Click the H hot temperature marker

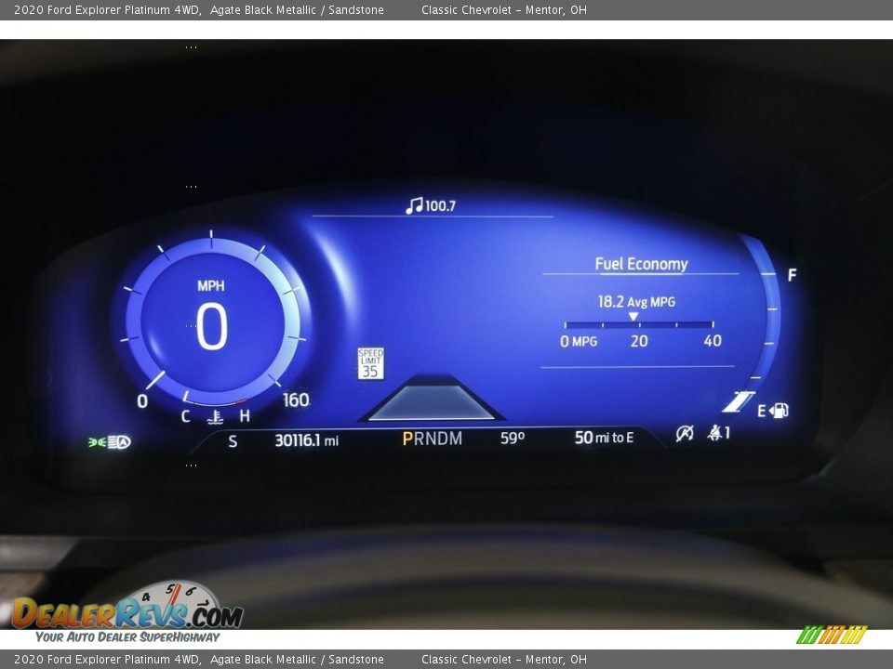click(245, 416)
